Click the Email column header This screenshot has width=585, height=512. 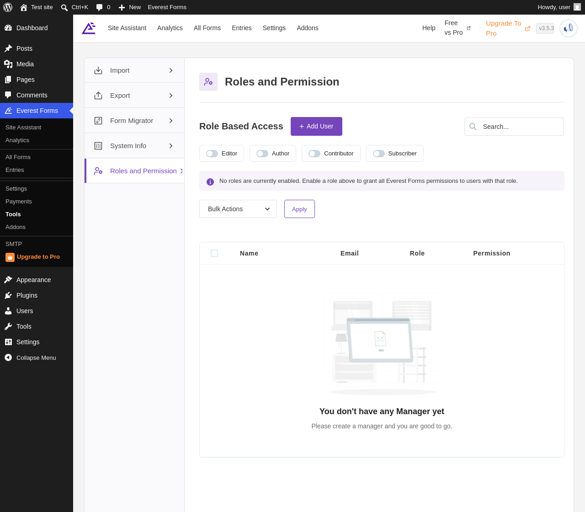pos(350,253)
